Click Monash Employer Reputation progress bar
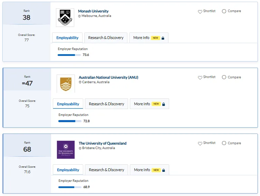 click(69, 55)
